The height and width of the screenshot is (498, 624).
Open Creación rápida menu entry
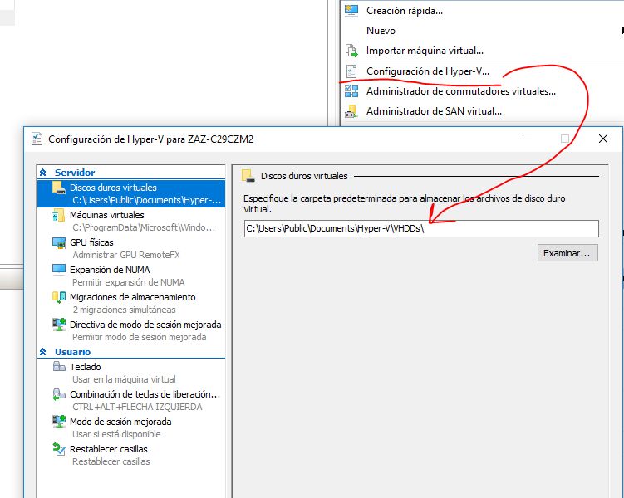(x=405, y=11)
